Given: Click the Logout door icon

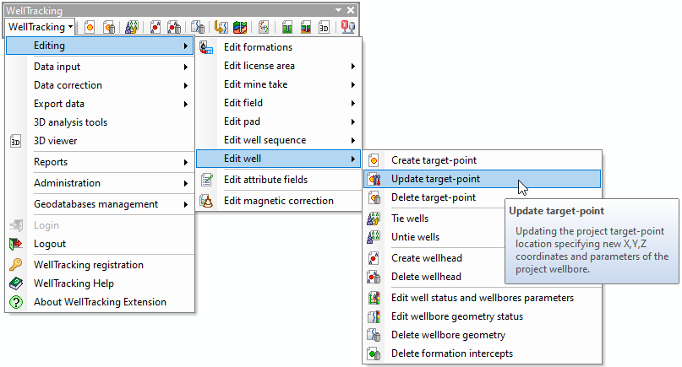Looking at the screenshot, I should point(16,244).
